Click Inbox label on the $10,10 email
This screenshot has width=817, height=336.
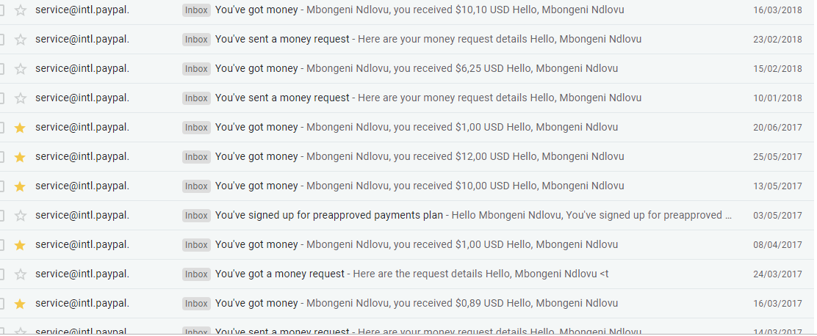tap(196, 10)
